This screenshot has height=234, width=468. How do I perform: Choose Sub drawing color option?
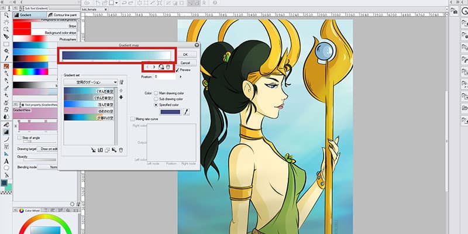pos(156,99)
